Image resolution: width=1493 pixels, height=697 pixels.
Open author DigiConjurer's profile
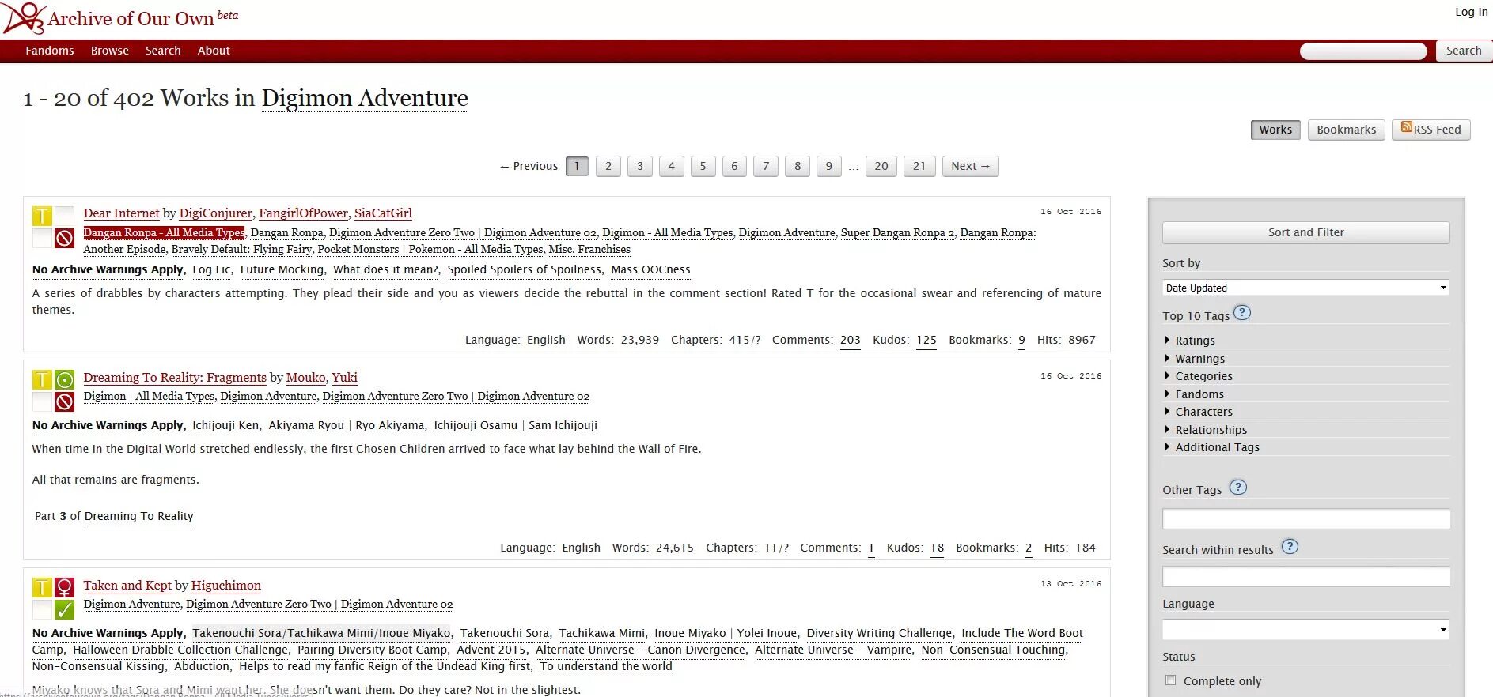click(216, 213)
